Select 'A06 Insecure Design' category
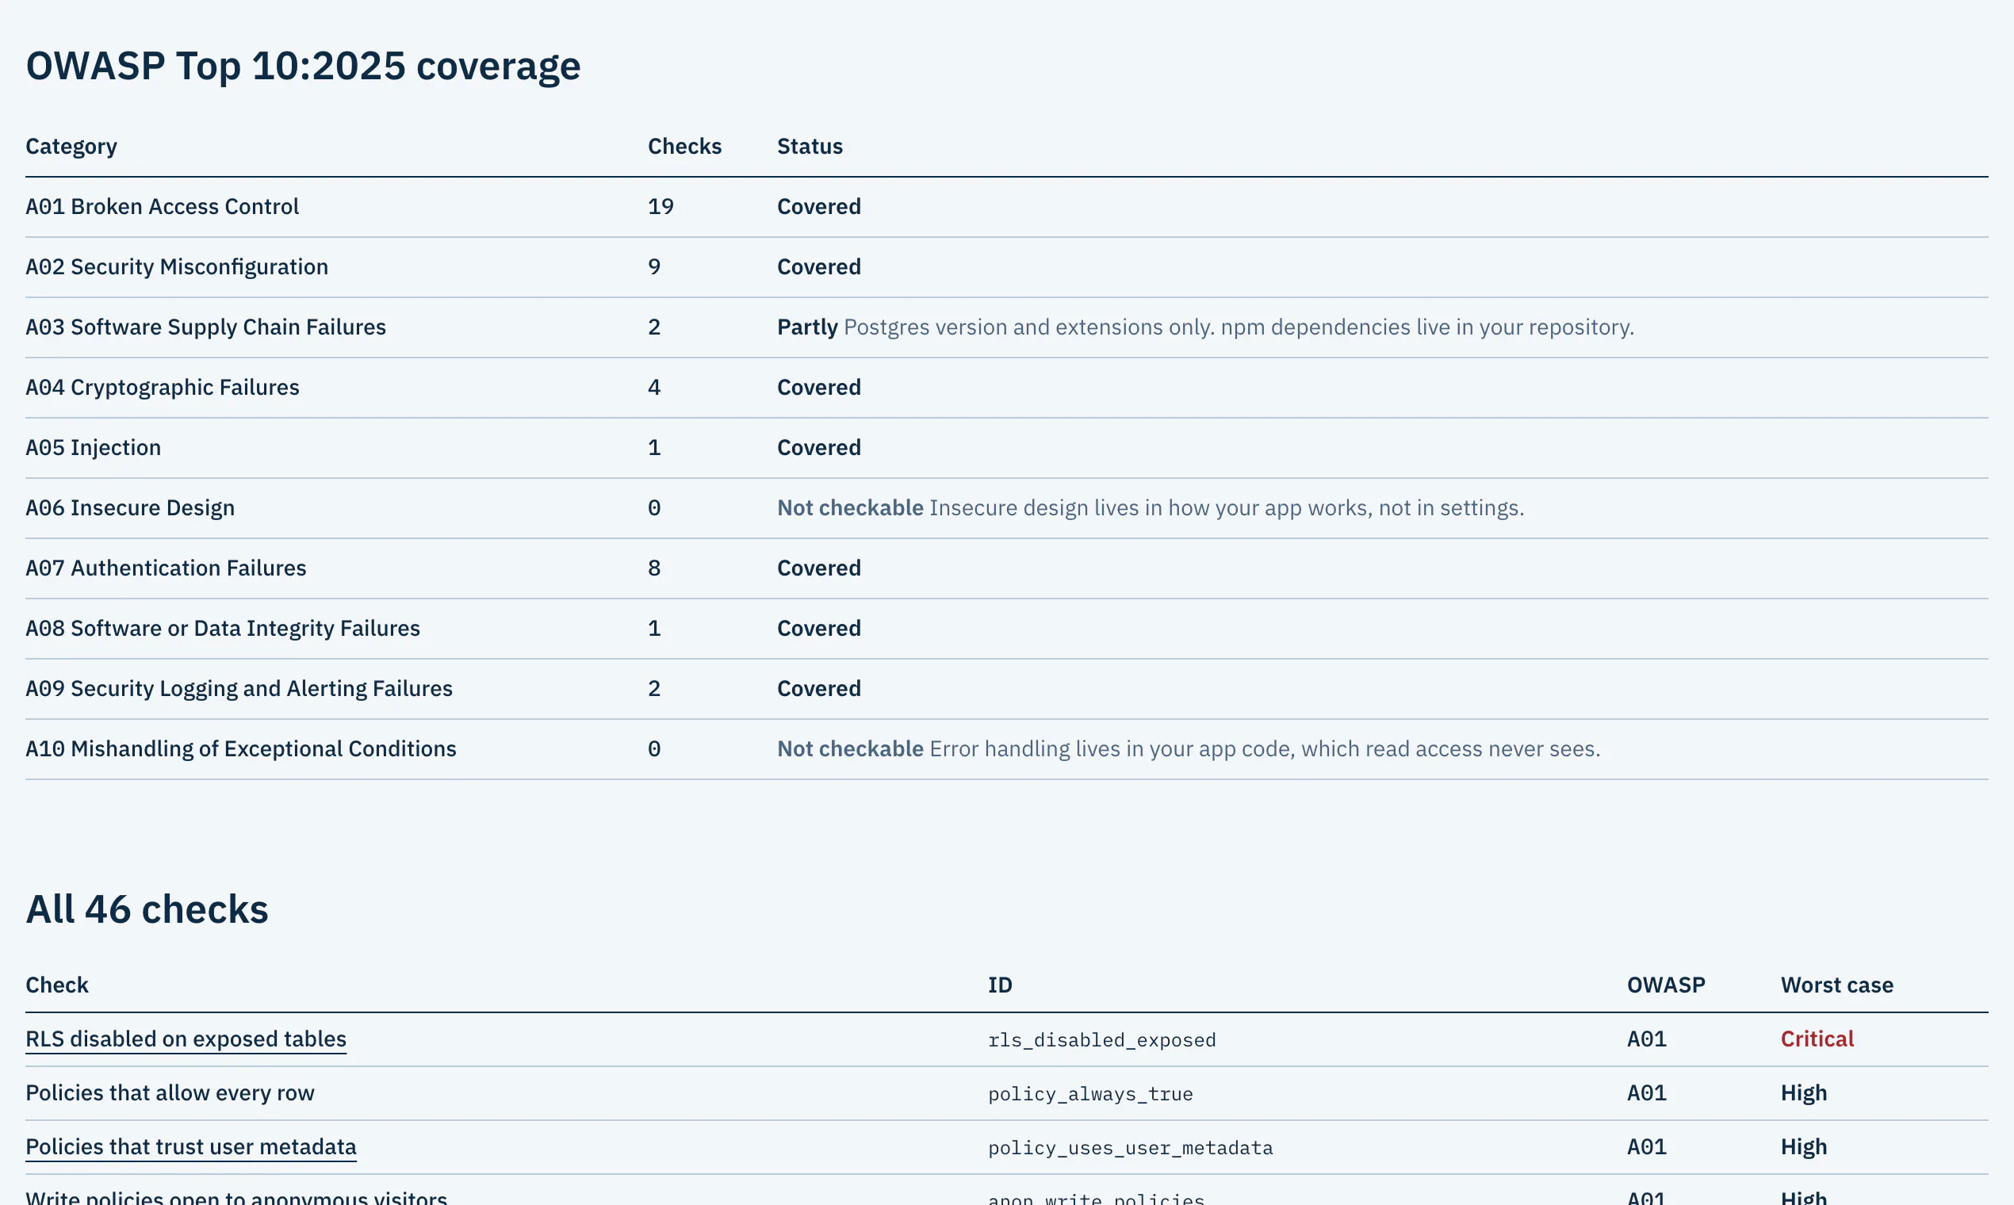 [x=130, y=507]
